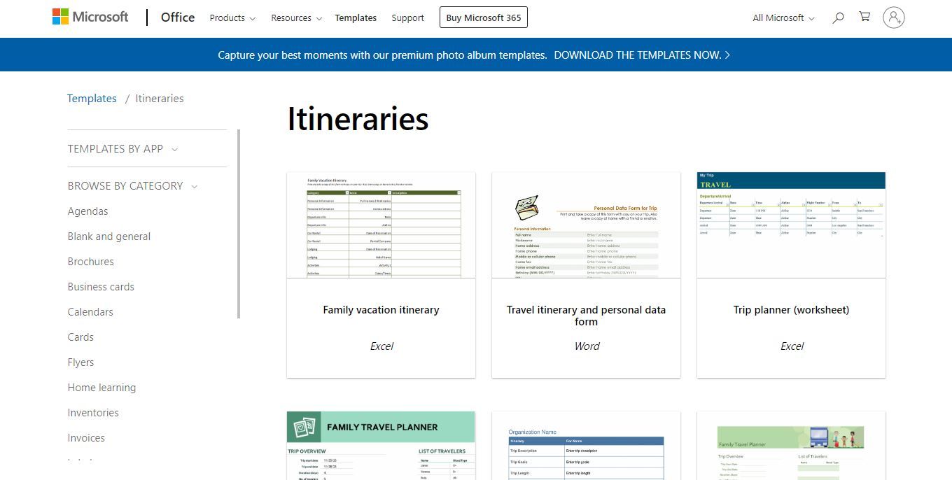Image resolution: width=952 pixels, height=480 pixels.
Task: Click the Itineraries breadcrumb text
Action: 160,99
